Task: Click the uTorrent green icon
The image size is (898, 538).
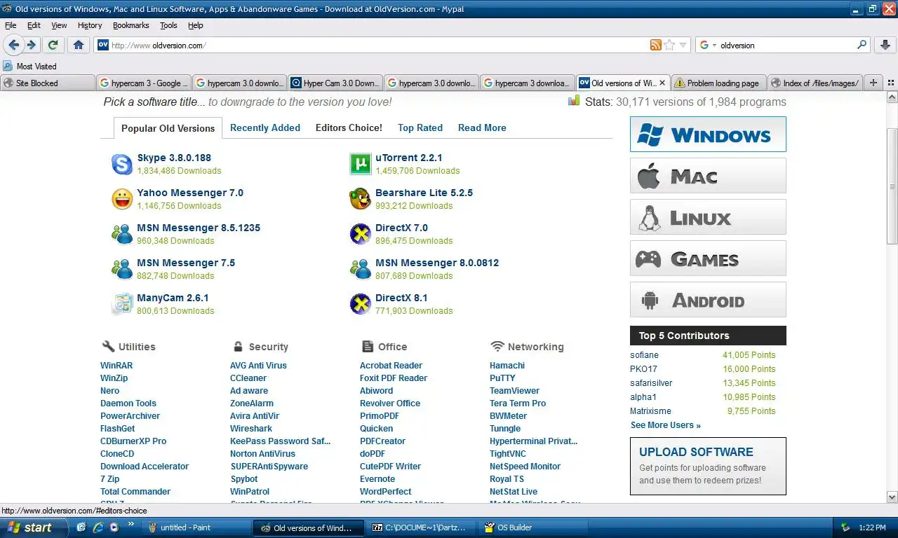Action: [x=360, y=164]
